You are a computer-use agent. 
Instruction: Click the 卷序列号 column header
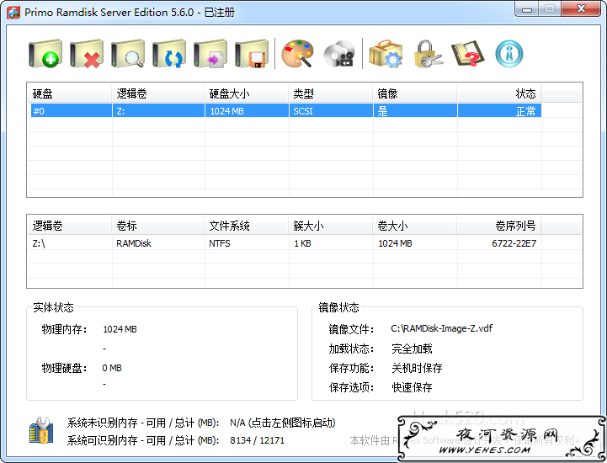tap(499, 226)
